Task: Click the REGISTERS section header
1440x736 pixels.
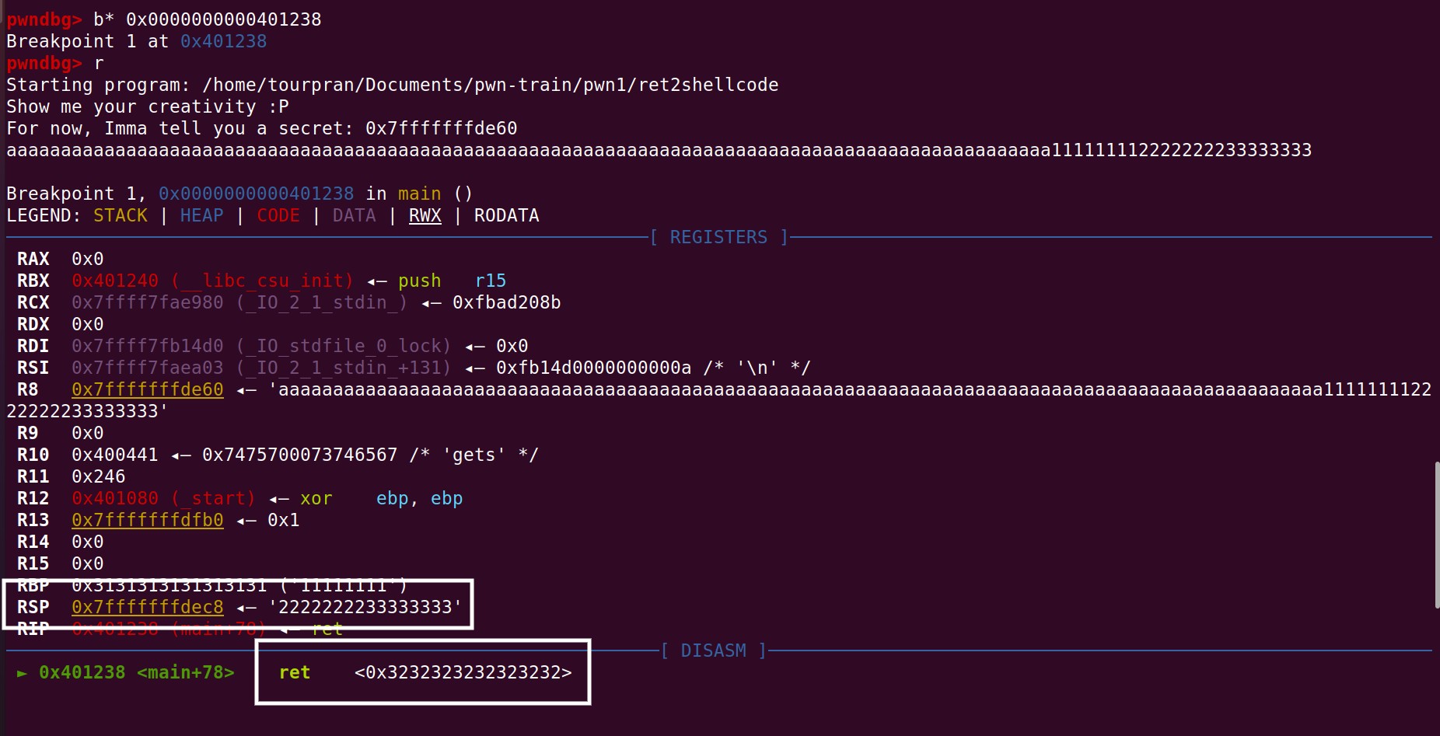Action: point(718,237)
